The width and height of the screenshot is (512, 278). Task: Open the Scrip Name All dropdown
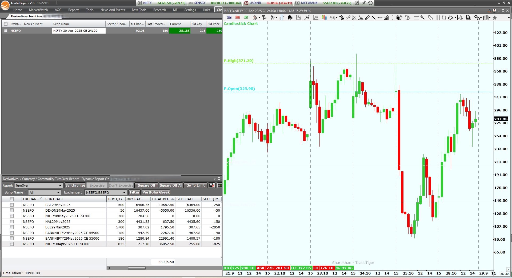click(x=45, y=192)
